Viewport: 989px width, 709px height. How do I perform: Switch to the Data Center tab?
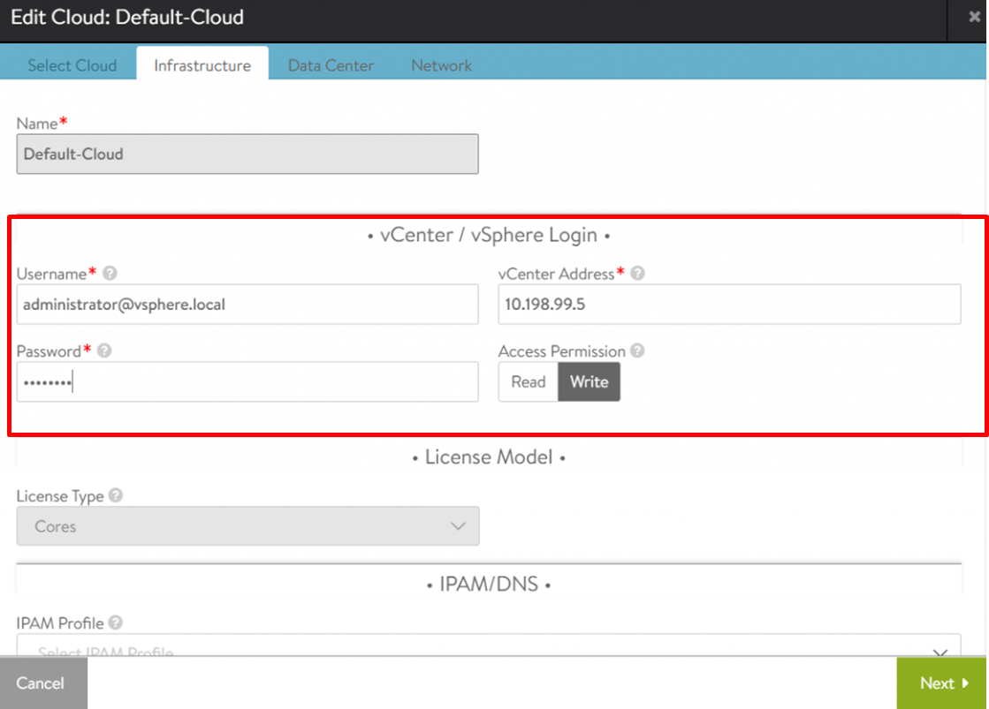331,65
